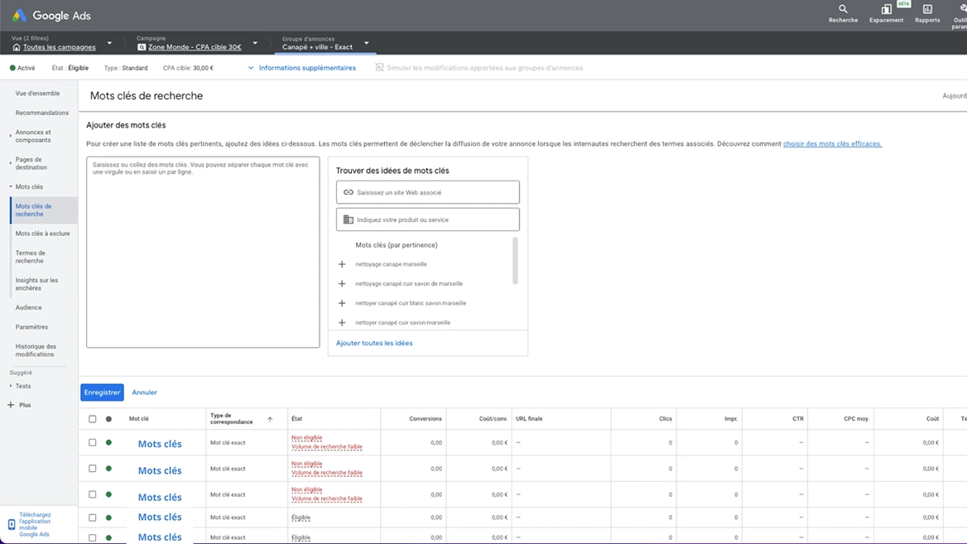Click the product or service field icon

point(348,219)
